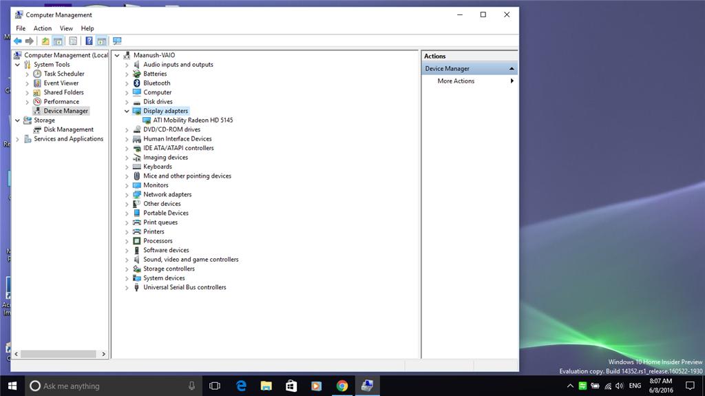Expand the Services and Applications node

[x=17, y=139]
